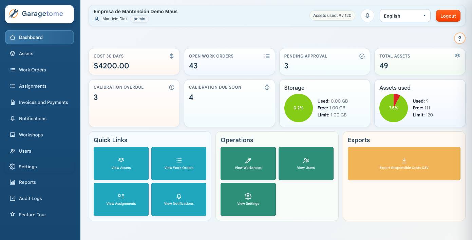Open help with the question mark icon
The width and height of the screenshot is (472, 240).
459,38
